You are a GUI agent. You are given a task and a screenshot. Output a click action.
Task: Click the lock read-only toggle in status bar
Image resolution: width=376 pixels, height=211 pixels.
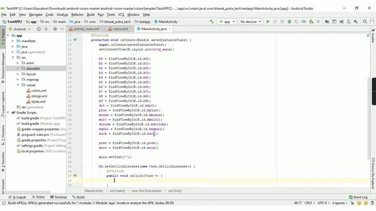(352, 203)
